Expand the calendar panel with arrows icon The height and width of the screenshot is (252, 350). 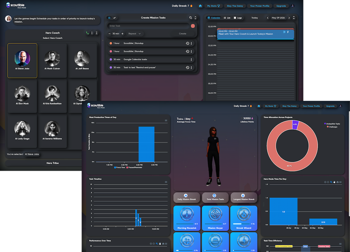[x=294, y=18]
